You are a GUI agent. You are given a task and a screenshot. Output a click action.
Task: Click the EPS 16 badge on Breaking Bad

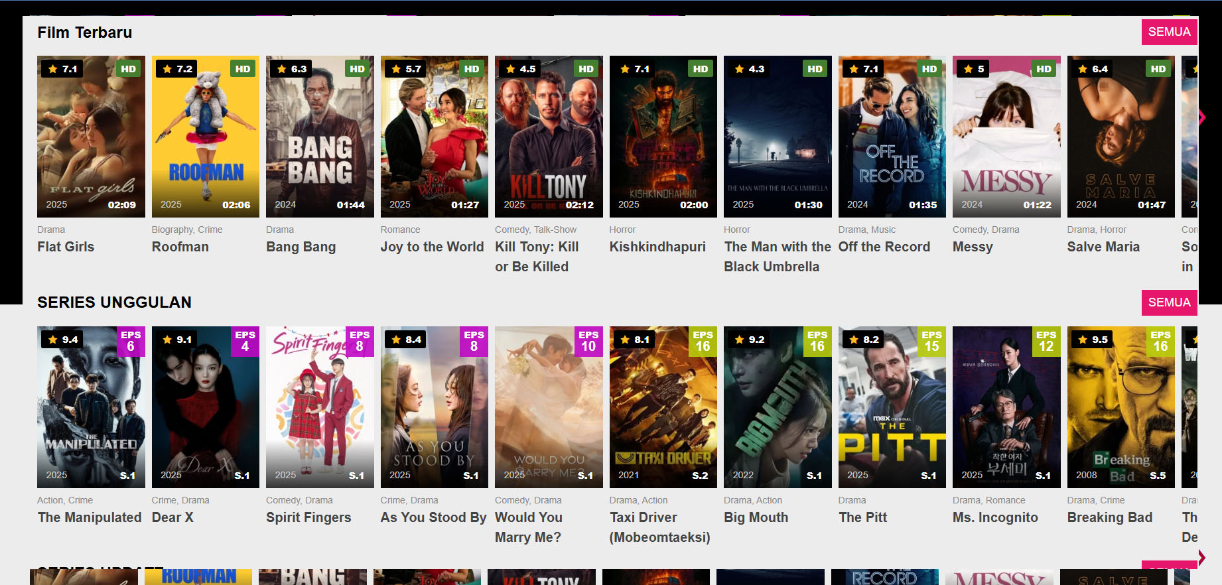pos(1160,341)
